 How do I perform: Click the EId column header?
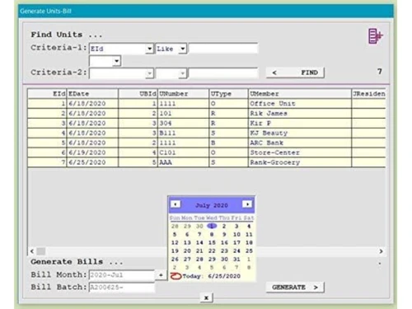point(47,94)
